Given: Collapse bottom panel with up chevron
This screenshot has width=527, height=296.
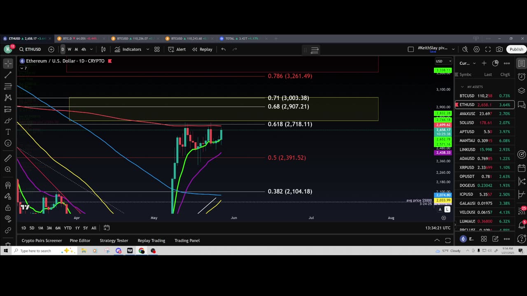Looking at the screenshot, I should (437, 240).
